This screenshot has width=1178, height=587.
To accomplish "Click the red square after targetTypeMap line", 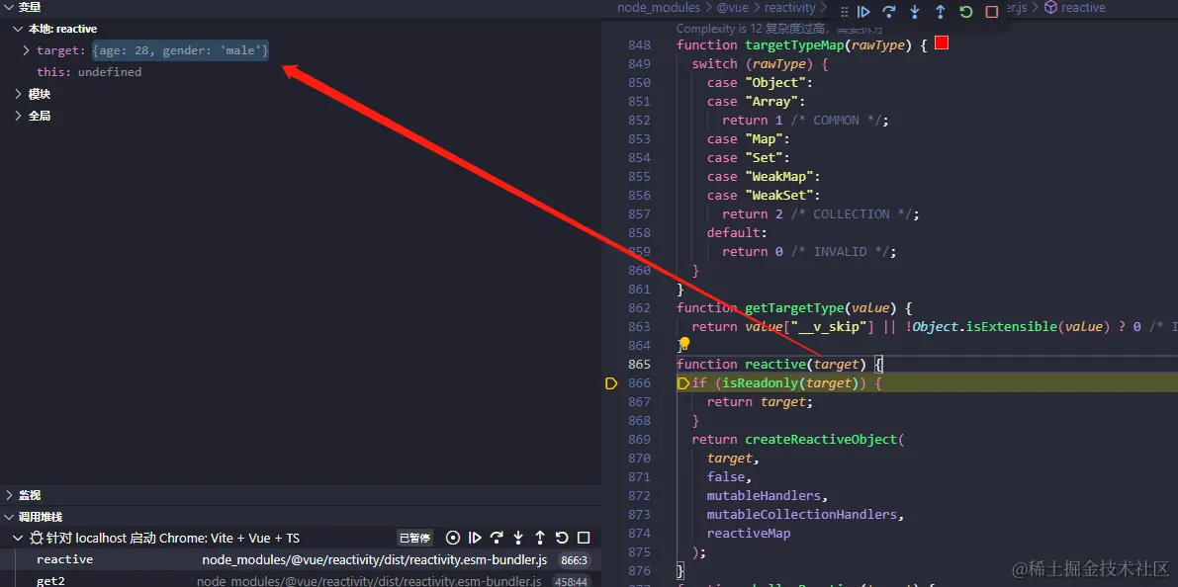I will pyautogui.click(x=942, y=43).
